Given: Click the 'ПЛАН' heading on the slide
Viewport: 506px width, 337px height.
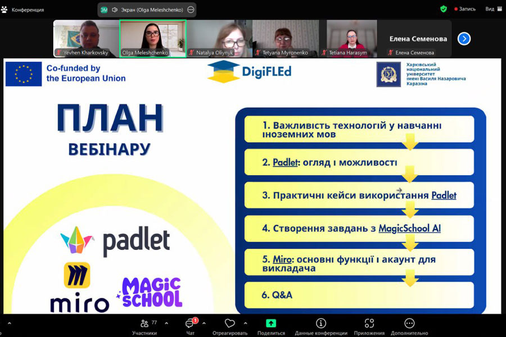Looking at the screenshot, I should pyautogui.click(x=110, y=118).
